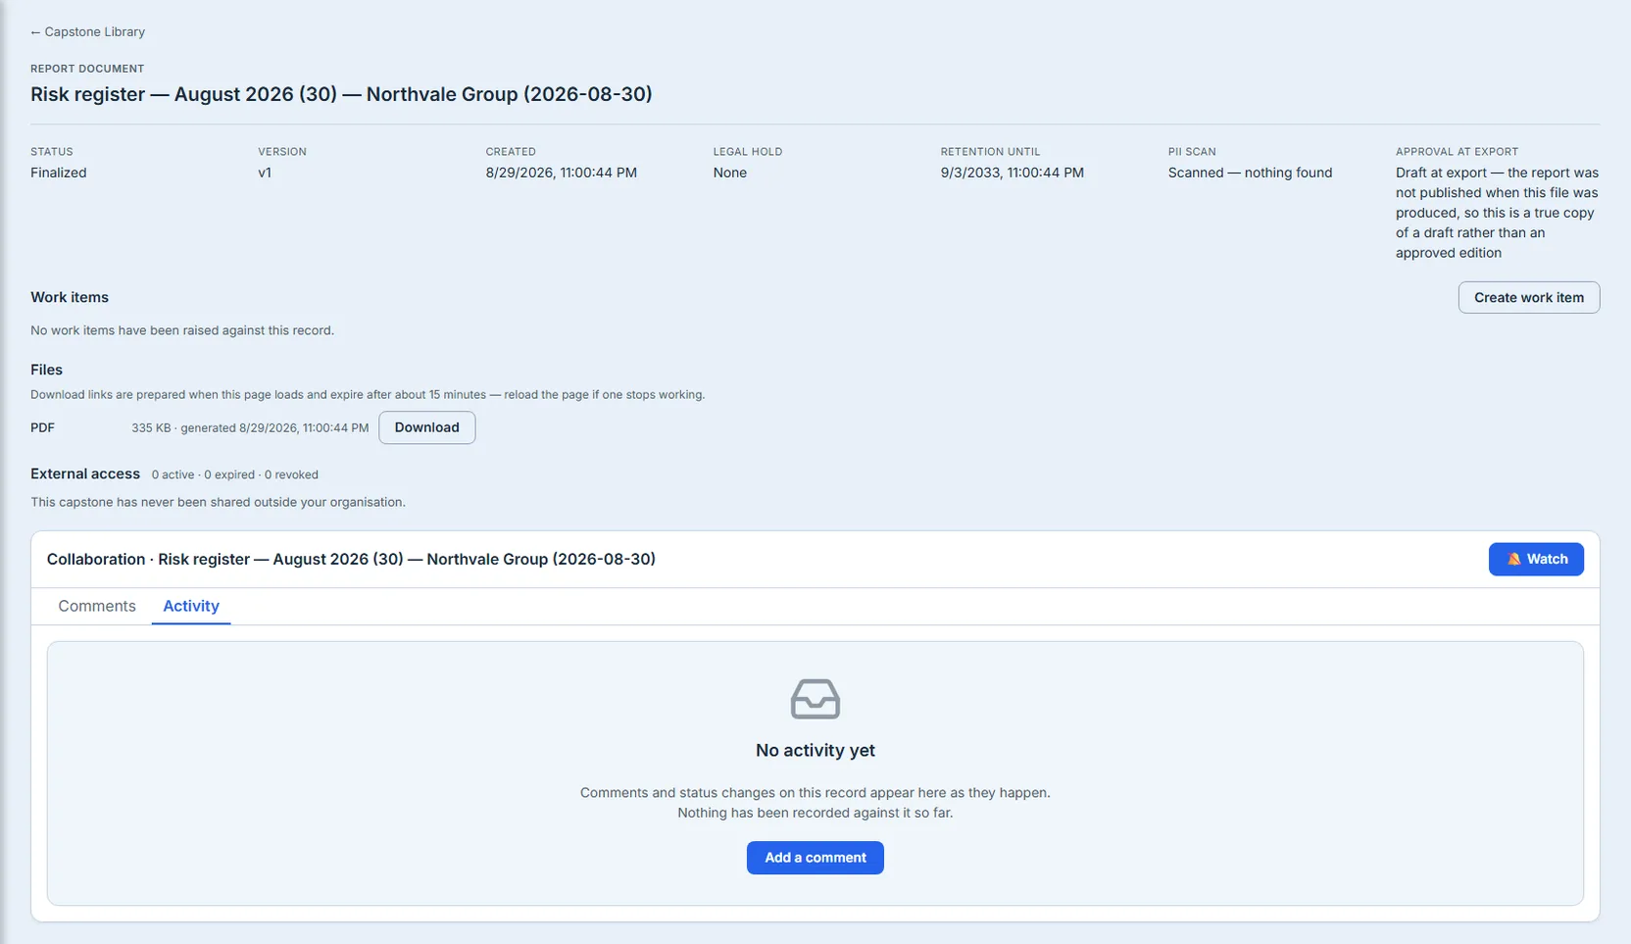Click the 'Work items' section heading
This screenshot has width=1631, height=944.
pyautogui.click(x=70, y=297)
